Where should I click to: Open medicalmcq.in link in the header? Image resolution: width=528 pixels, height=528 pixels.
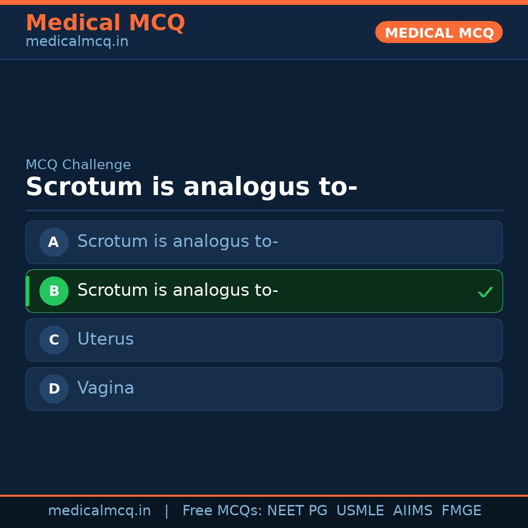pos(77,42)
